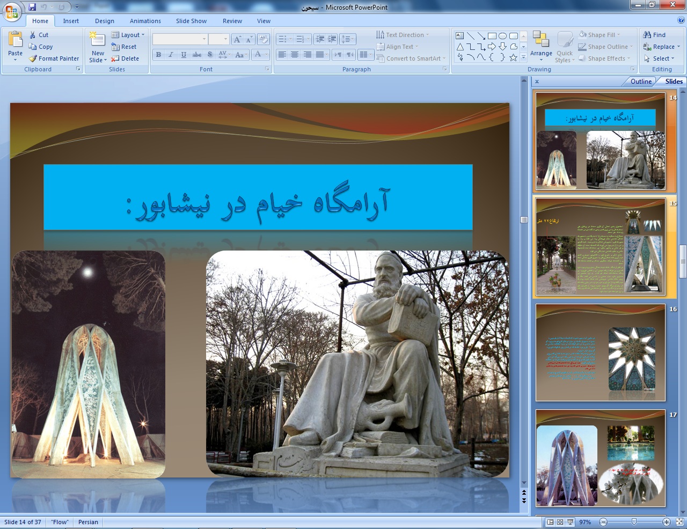Open the Select dropdown in Editing

(661, 58)
